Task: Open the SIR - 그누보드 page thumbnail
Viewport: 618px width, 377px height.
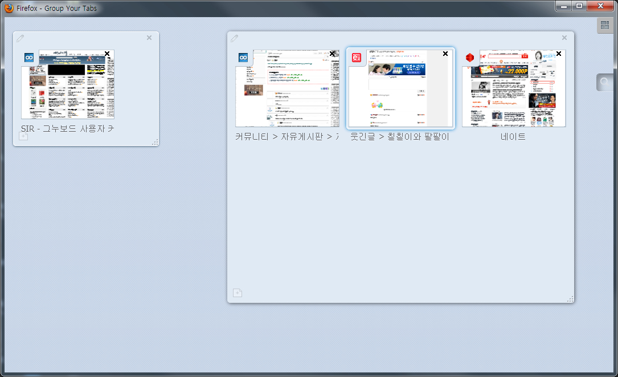Action: (68, 86)
